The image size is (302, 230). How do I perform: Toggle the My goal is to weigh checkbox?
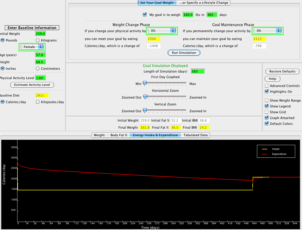tap(145, 15)
